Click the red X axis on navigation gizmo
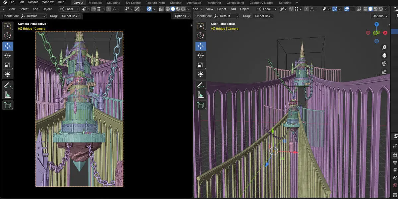The height and width of the screenshot is (199, 398). pyautogui.click(x=385, y=33)
